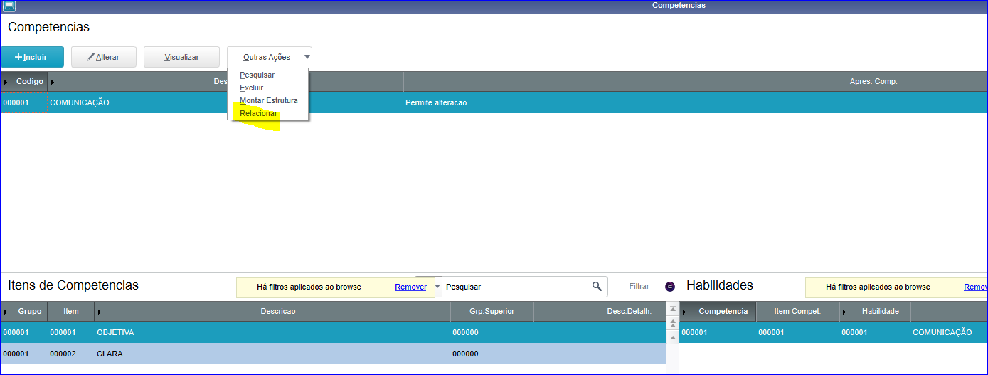Click the arrow before the Descricao header in Itens
This screenshot has width=988, height=375.
tap(99, 312)
